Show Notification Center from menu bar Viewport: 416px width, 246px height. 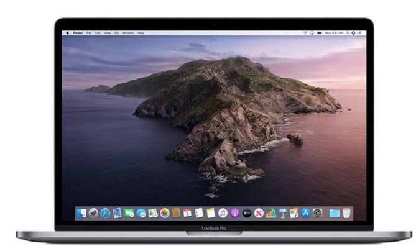[x=360, y=33]
